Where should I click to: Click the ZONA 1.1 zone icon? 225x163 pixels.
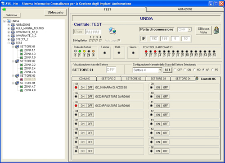click(x=22, y=50)
